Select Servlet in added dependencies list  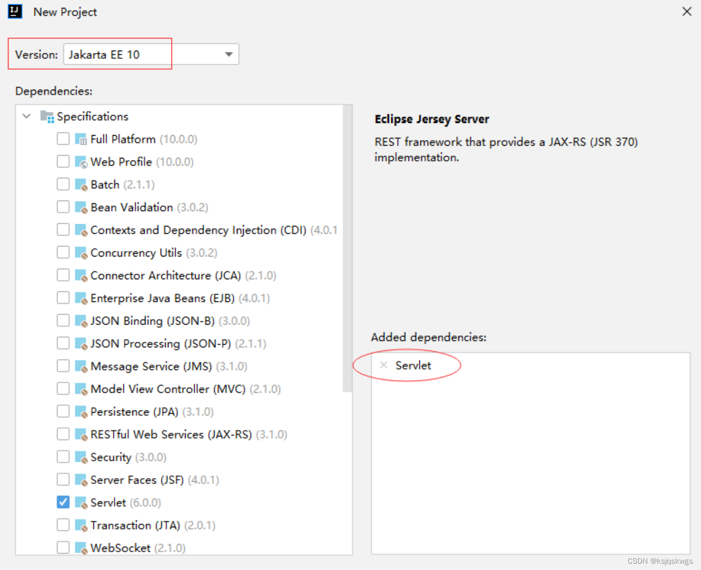click(x=413, y=365)
